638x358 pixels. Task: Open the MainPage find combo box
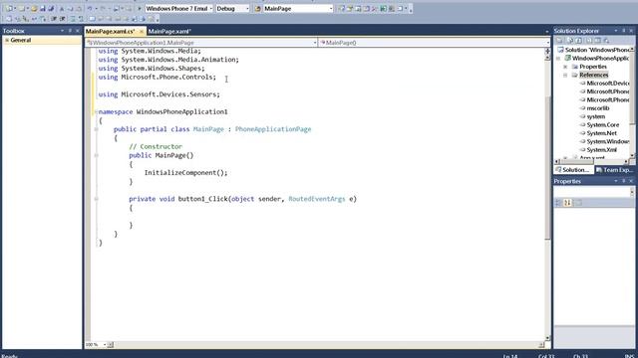tap(330, 9)
